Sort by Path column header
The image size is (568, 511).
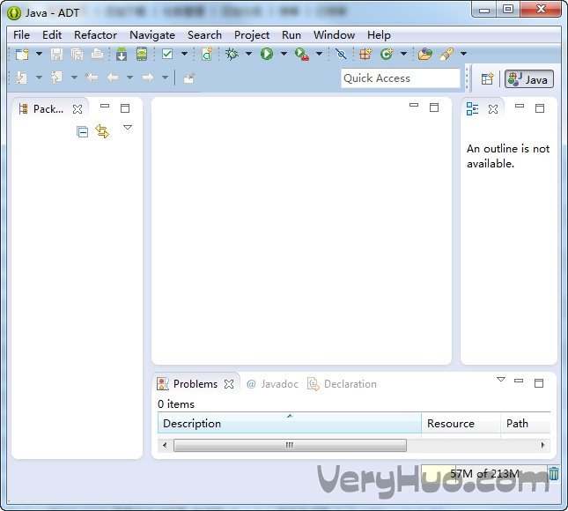pos(526,423)
